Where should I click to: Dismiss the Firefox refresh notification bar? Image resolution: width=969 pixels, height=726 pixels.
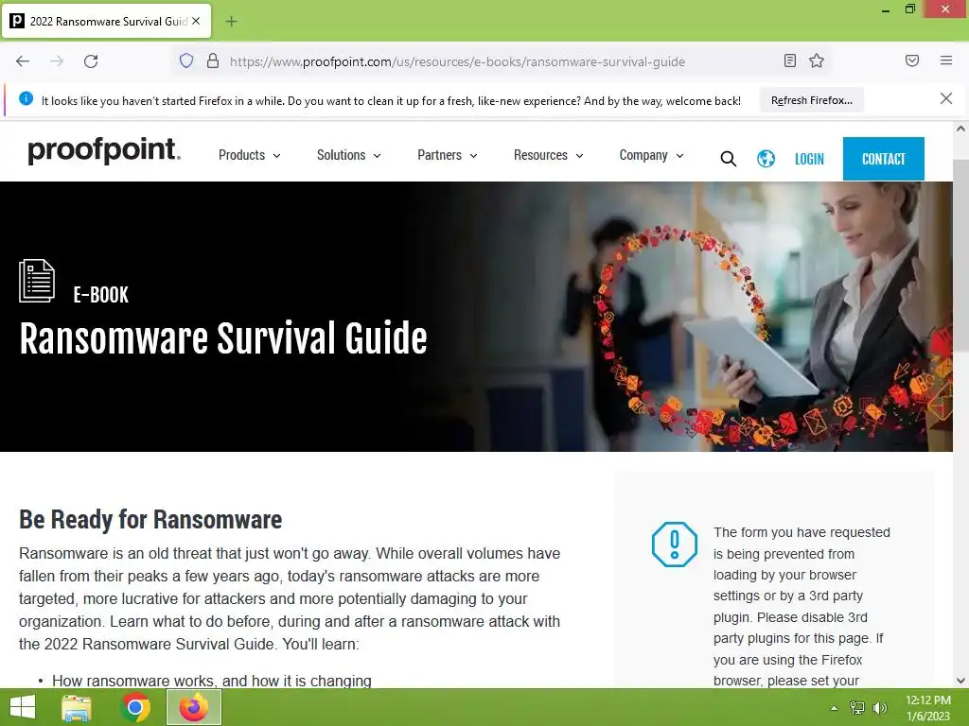coord(946,98)
